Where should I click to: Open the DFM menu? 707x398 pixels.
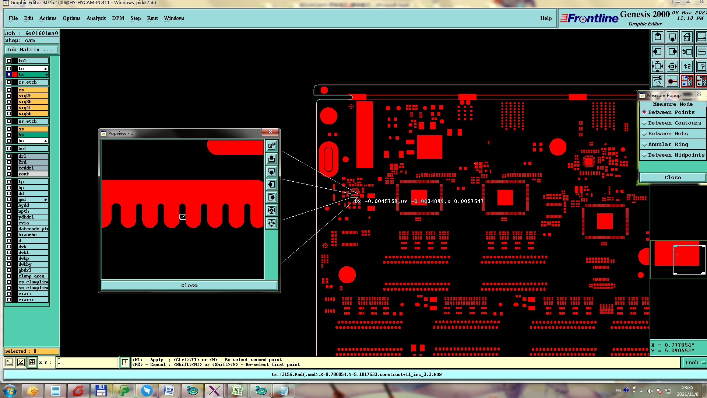click(118, 18)
